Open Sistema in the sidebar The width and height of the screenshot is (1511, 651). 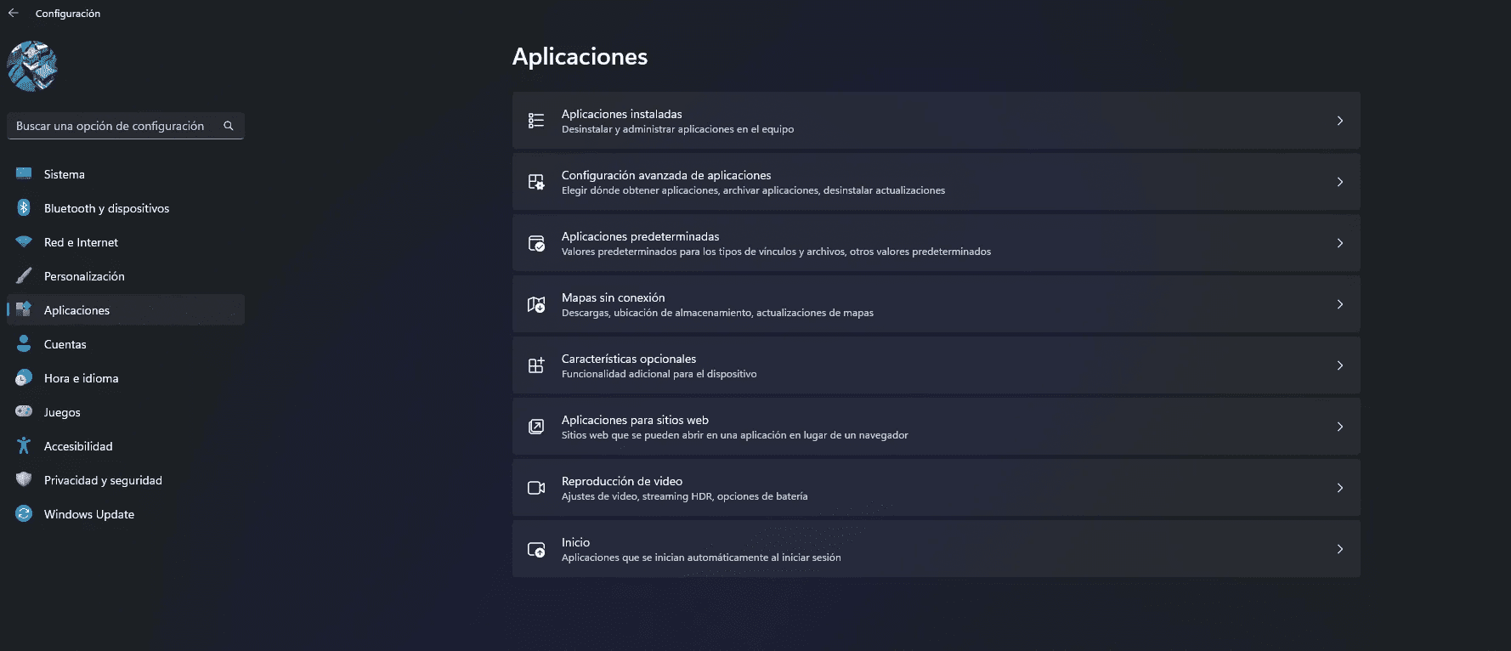[65, 174]
